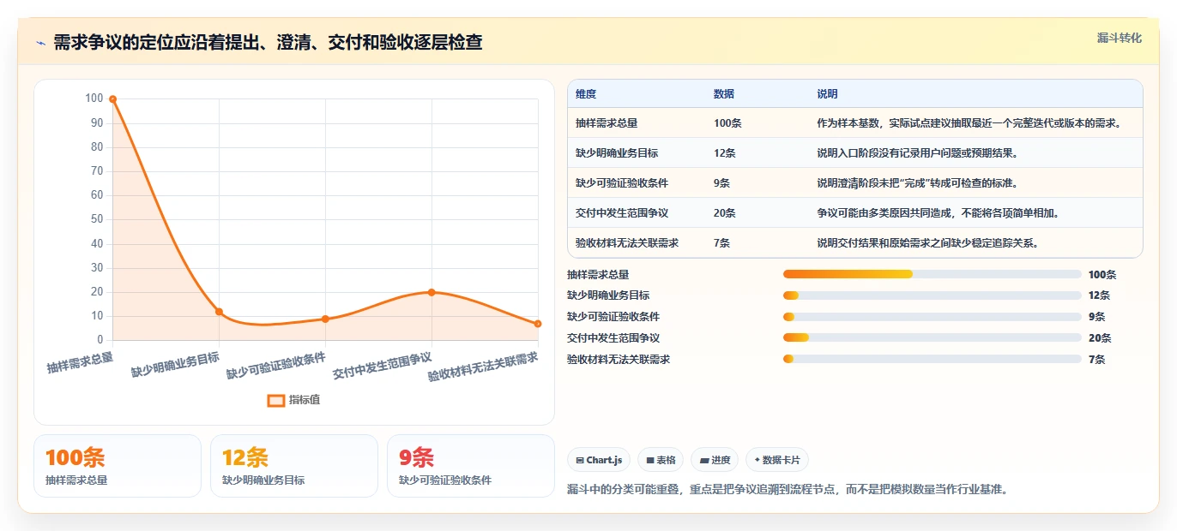The image size is (1177, 531).
Task: Open the 12条 缺少明确业务目标 stat card
Action: (x=294, y=466)
